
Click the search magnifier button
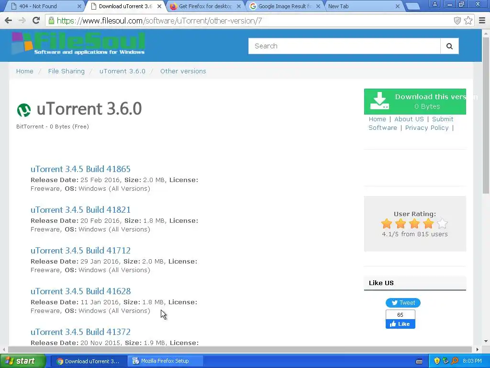point(449,46)
